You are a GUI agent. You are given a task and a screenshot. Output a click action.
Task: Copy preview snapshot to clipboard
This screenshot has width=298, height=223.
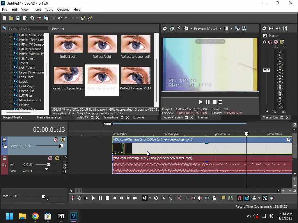click(x=237, y=28)
